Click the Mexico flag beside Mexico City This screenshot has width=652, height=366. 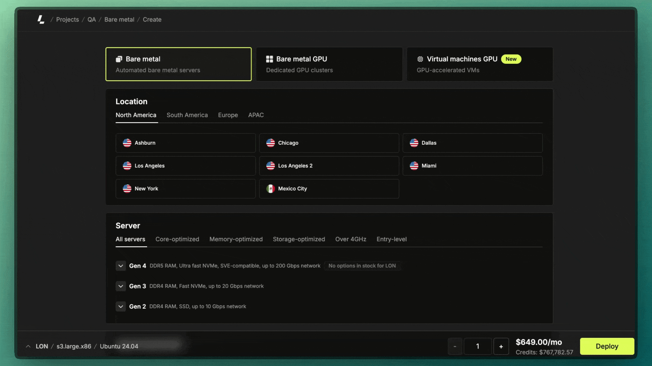coord(271,189)
